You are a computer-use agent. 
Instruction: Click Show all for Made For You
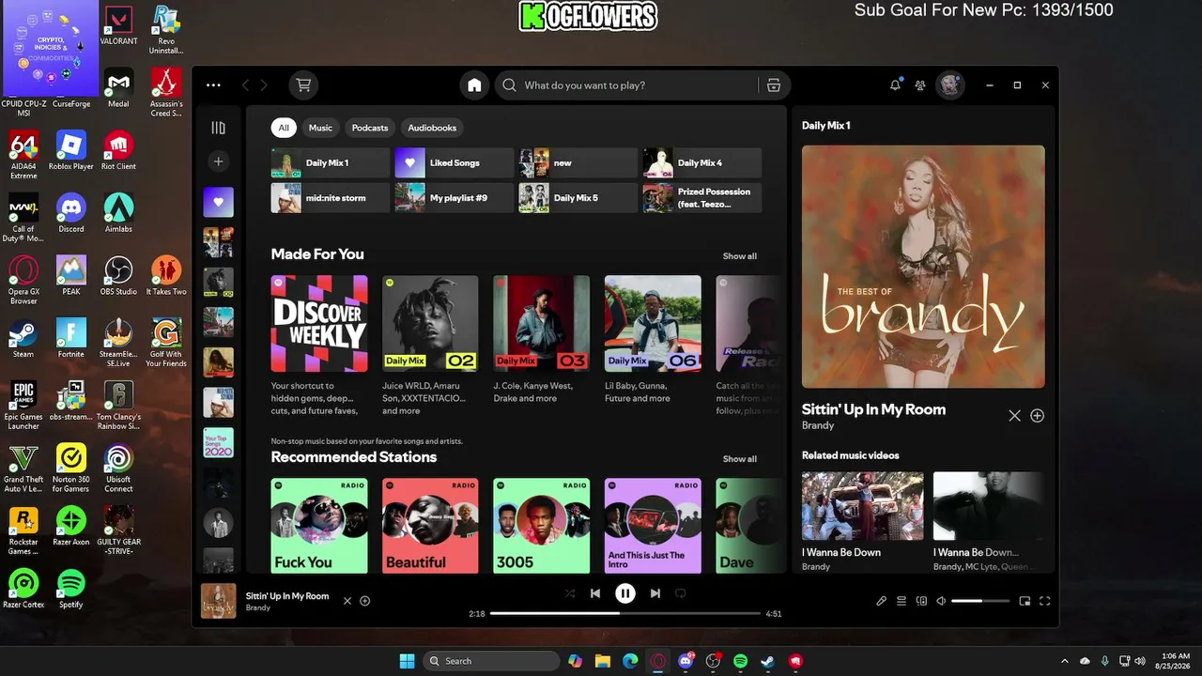click(x=739, y=256)
